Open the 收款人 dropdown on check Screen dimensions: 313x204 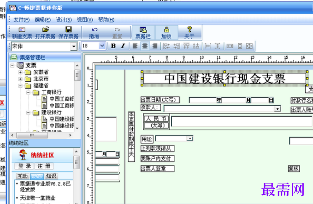277,109
